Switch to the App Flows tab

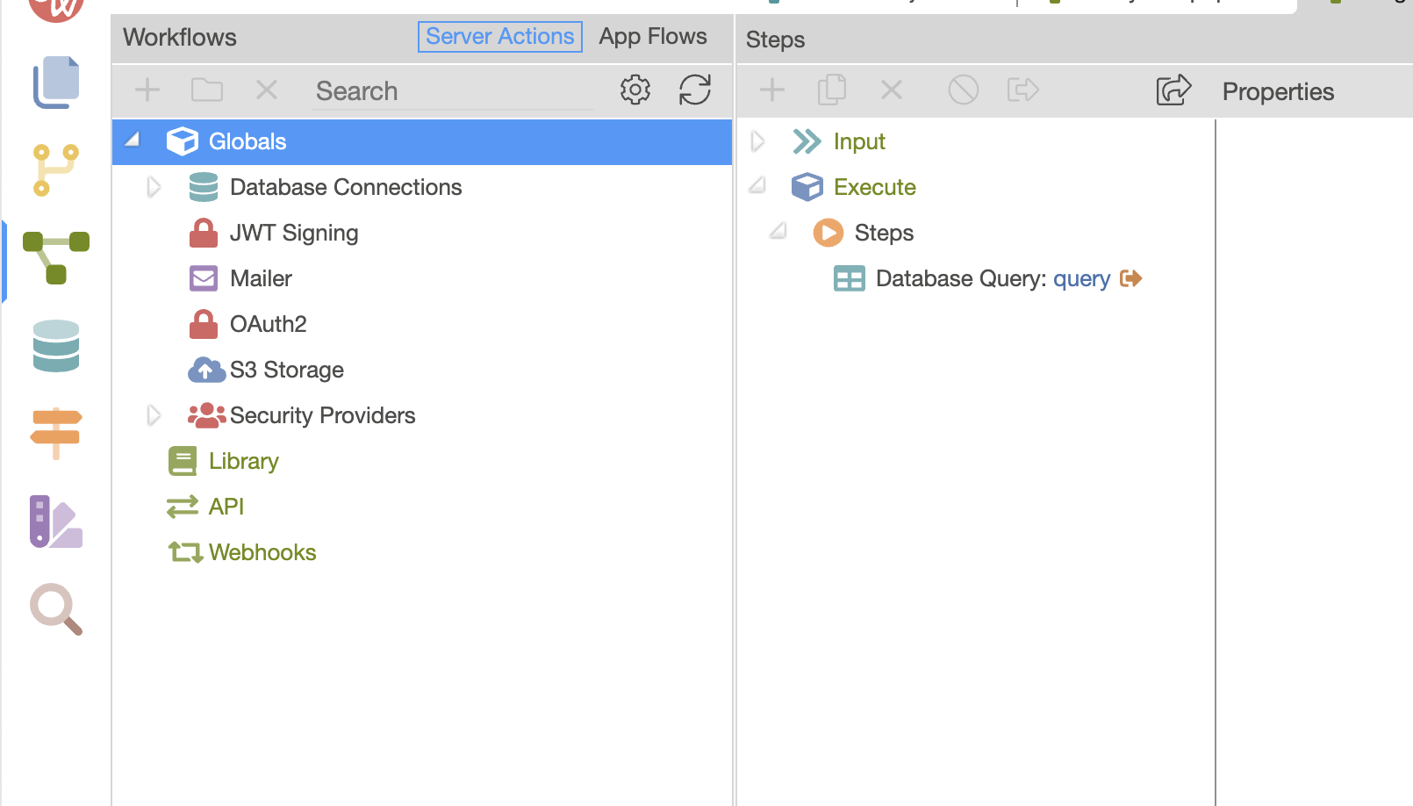(652, 37)
